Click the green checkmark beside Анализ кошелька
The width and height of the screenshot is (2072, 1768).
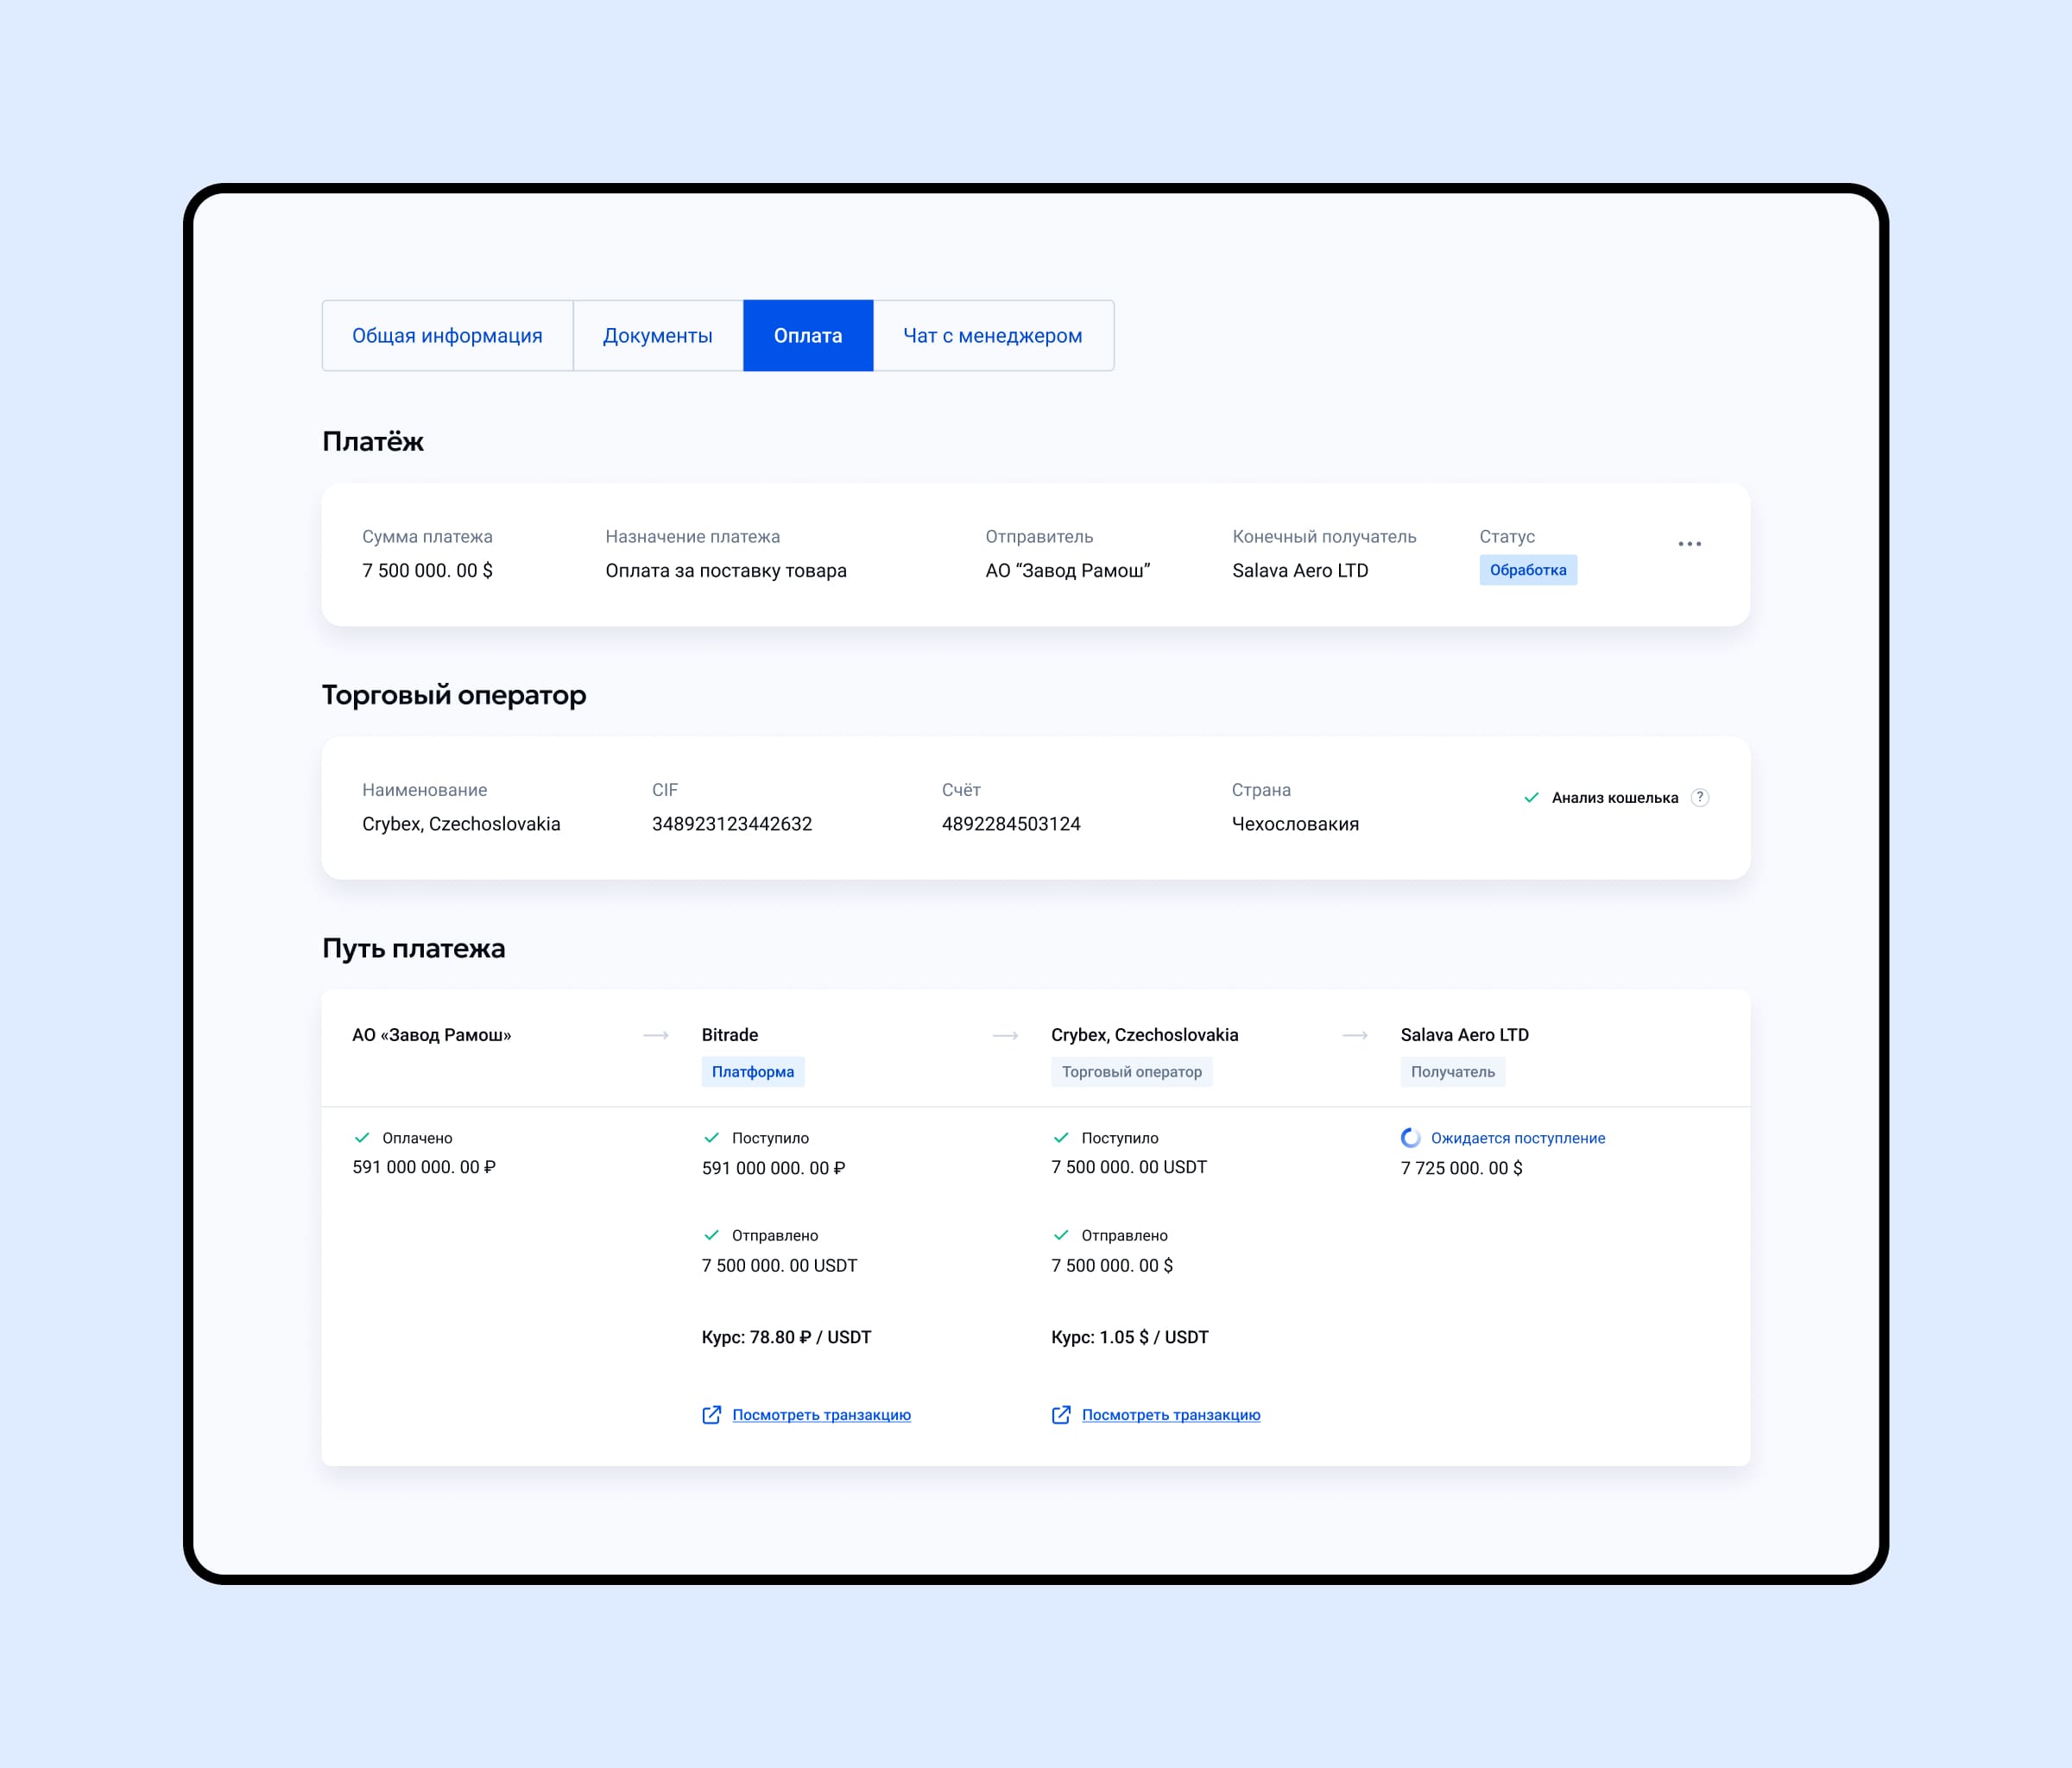point(1531,797)
